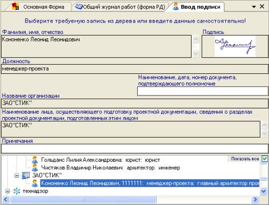
Task: Click the document confirming authority input field
Action: point(203,91)
